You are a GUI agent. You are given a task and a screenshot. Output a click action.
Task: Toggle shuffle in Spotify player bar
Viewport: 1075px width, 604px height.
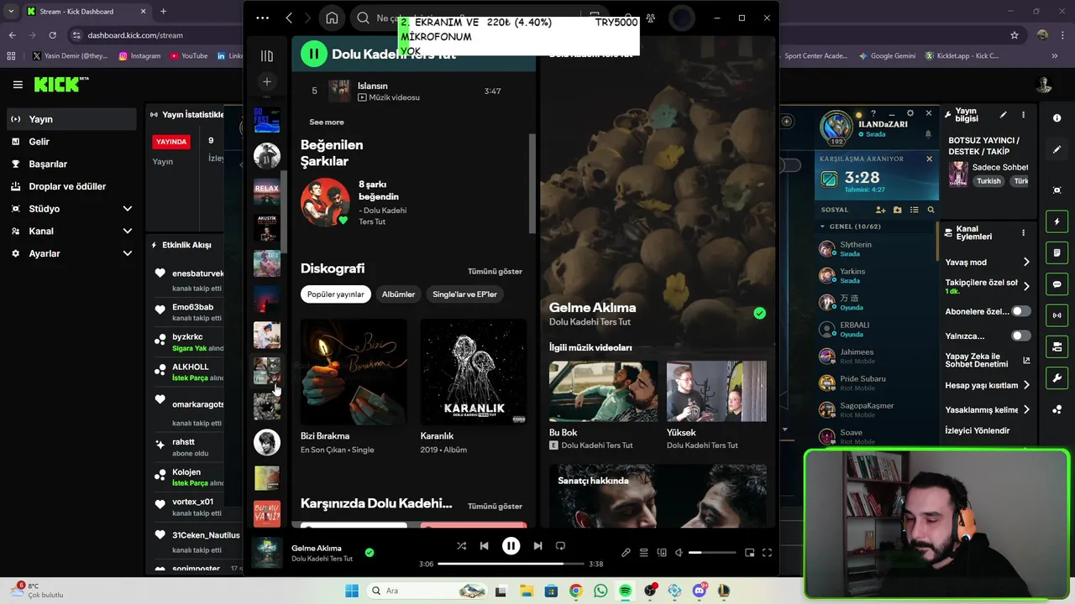[461, 546]
